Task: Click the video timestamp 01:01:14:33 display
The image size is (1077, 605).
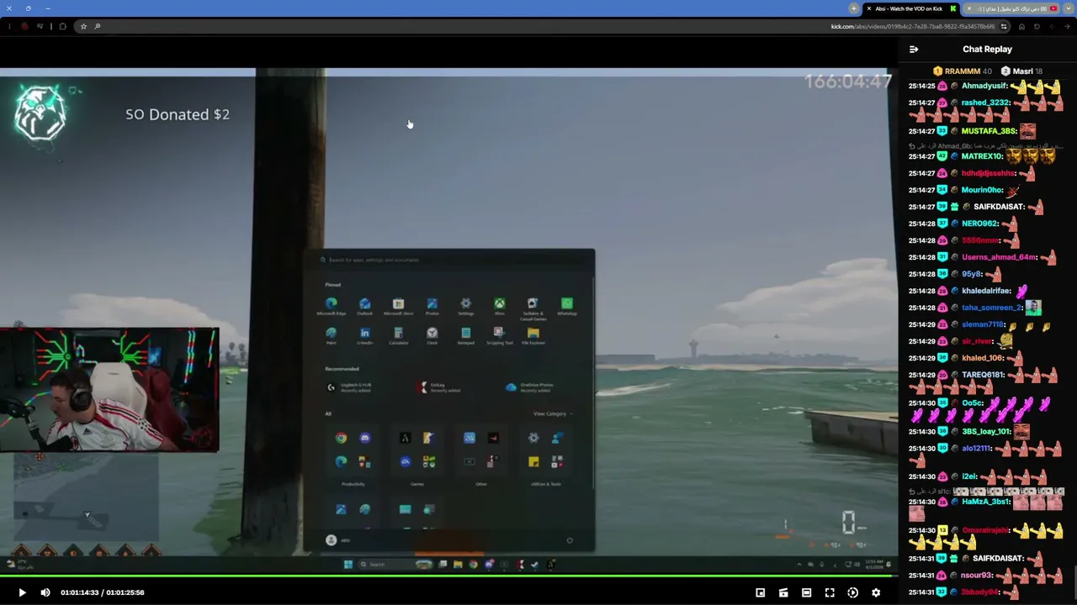Action: click(80, 592)
